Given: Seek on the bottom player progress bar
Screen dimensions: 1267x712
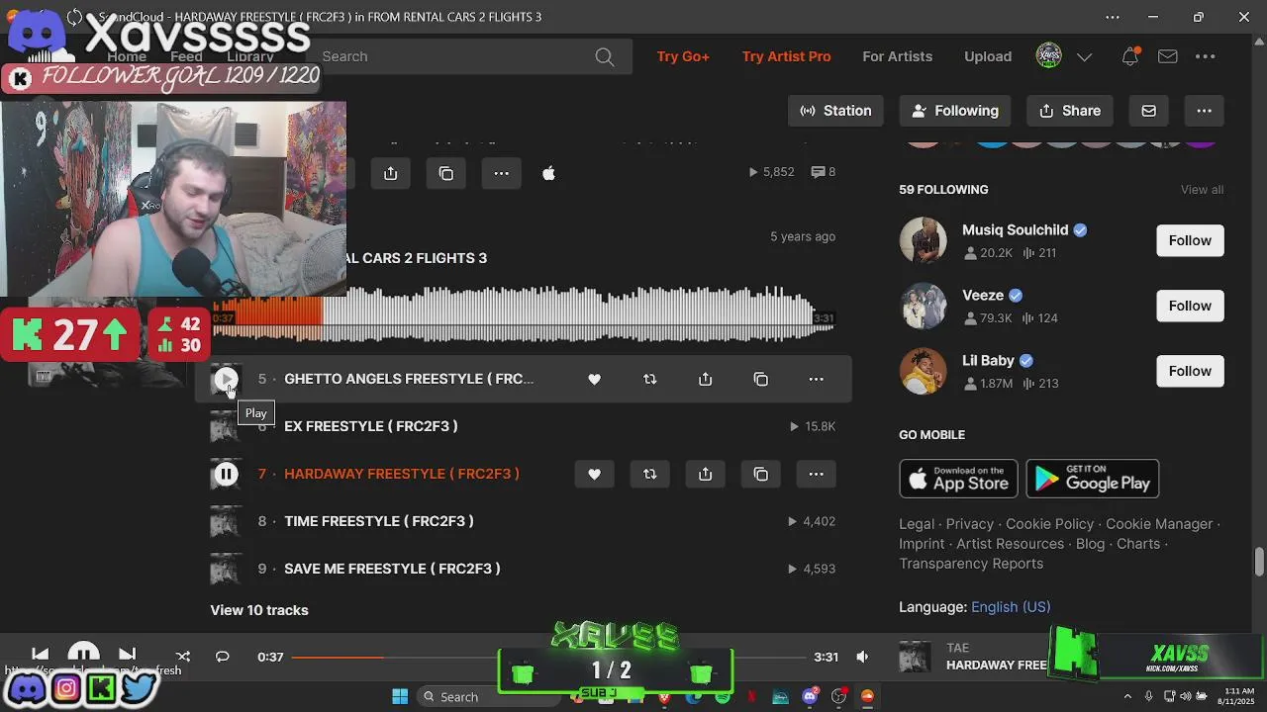Looking at the screenshot, I should 547,657.
